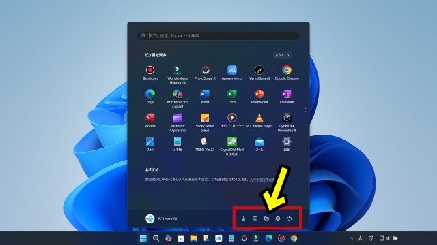
Task: Open Settings (設定) from pinned apps
Action: point(287,144)
